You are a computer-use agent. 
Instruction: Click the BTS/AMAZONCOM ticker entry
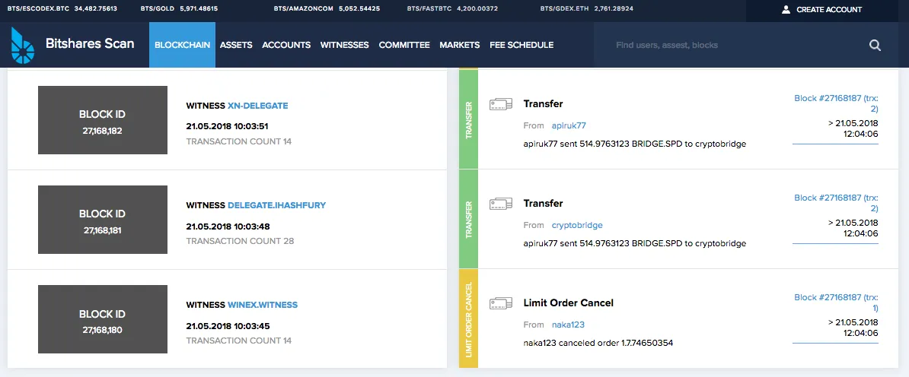327,9
